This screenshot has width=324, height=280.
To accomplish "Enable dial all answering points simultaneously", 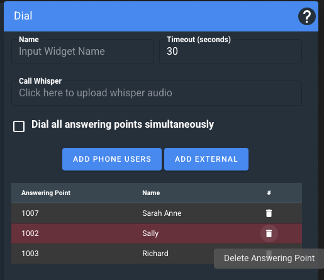I will (x=19, y=126).
